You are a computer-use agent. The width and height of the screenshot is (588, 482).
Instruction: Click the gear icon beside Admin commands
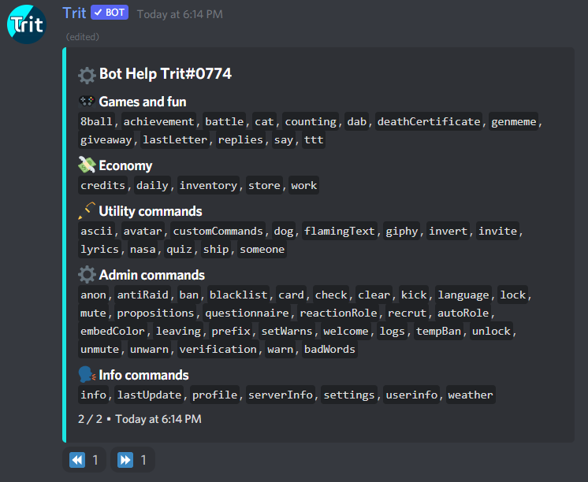(x=87, y=275)
